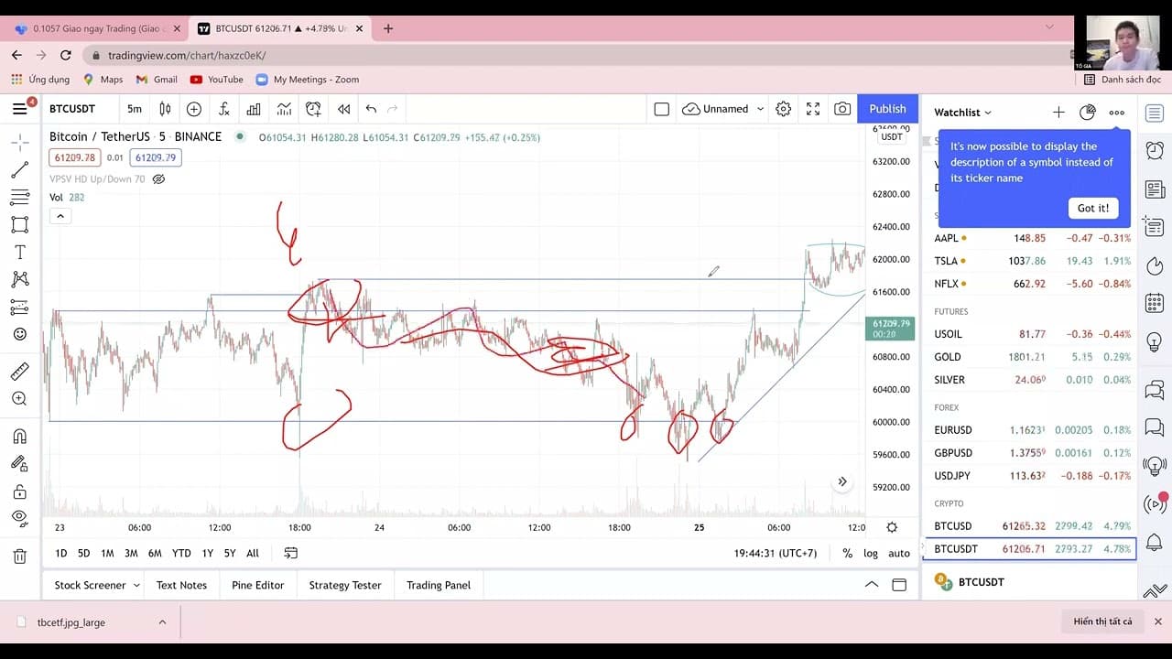The height and width of the screenshot is (659, 1172).
Task: Hide all drawings with the eye tool
Action: point(19,518)
